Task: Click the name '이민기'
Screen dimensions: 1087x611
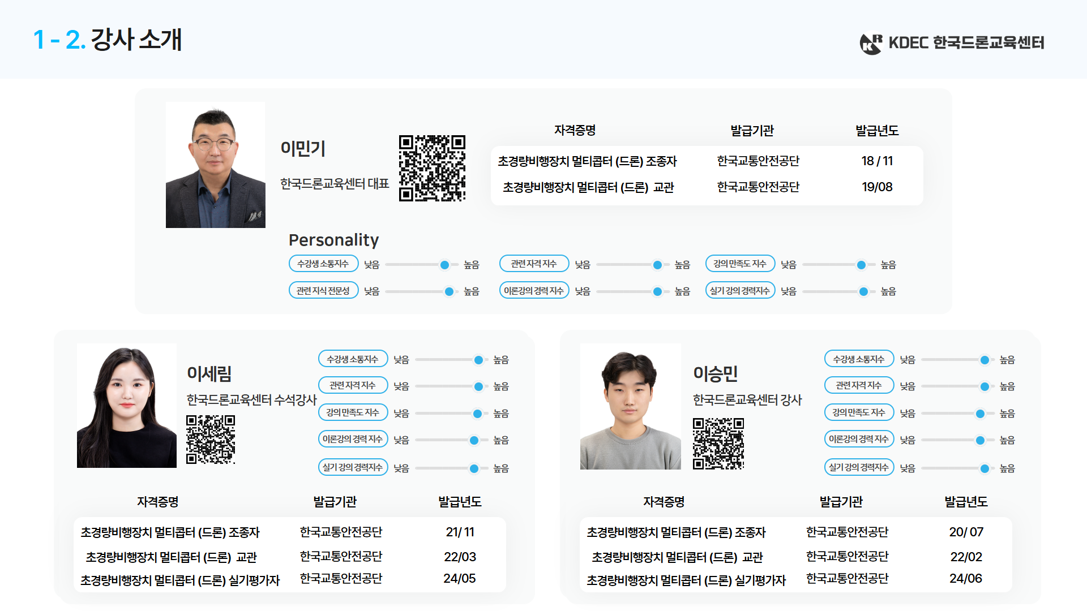Action: pyautogui.click(x=303, y=148)
